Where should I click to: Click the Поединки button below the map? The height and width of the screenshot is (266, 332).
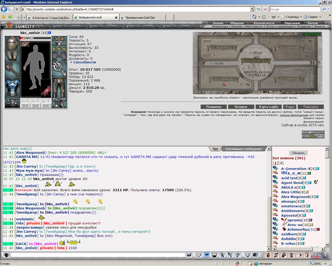tap(214, 107)
